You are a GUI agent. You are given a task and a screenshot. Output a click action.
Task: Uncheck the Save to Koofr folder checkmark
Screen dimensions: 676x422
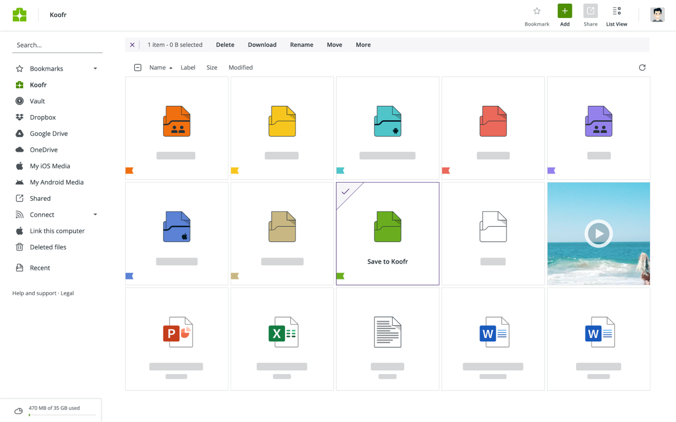pos(345,191)
